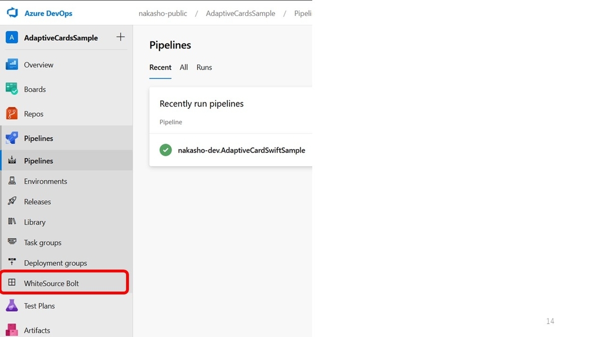Click the Releases rocket icon
This screenshot has height=337, width=600.
pyautogui.click(x=12, y=201)
